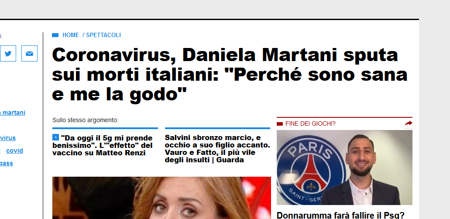Viewport: 450px width, 219px height.
Task: Click the red square beside FINE DEI GIOCHI
Action: click(279, 124)
